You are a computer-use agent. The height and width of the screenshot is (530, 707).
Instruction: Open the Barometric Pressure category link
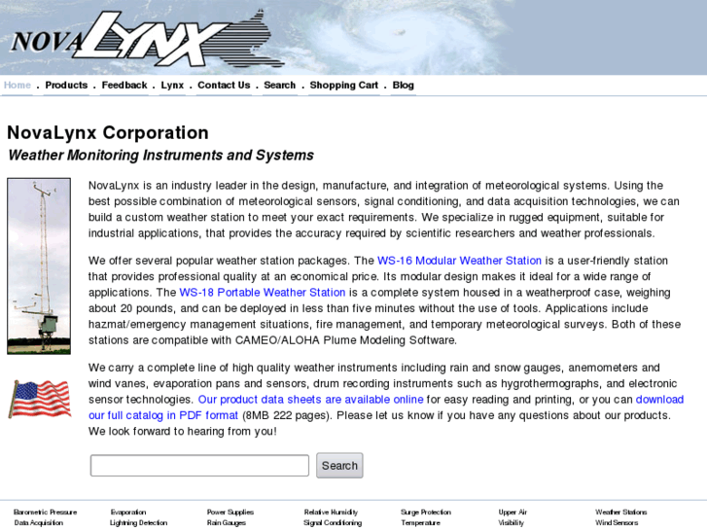[45, 512]
